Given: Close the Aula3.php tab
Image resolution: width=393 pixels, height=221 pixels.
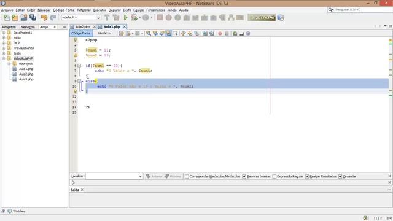Looking at the screenshot, I should point(124,27).
